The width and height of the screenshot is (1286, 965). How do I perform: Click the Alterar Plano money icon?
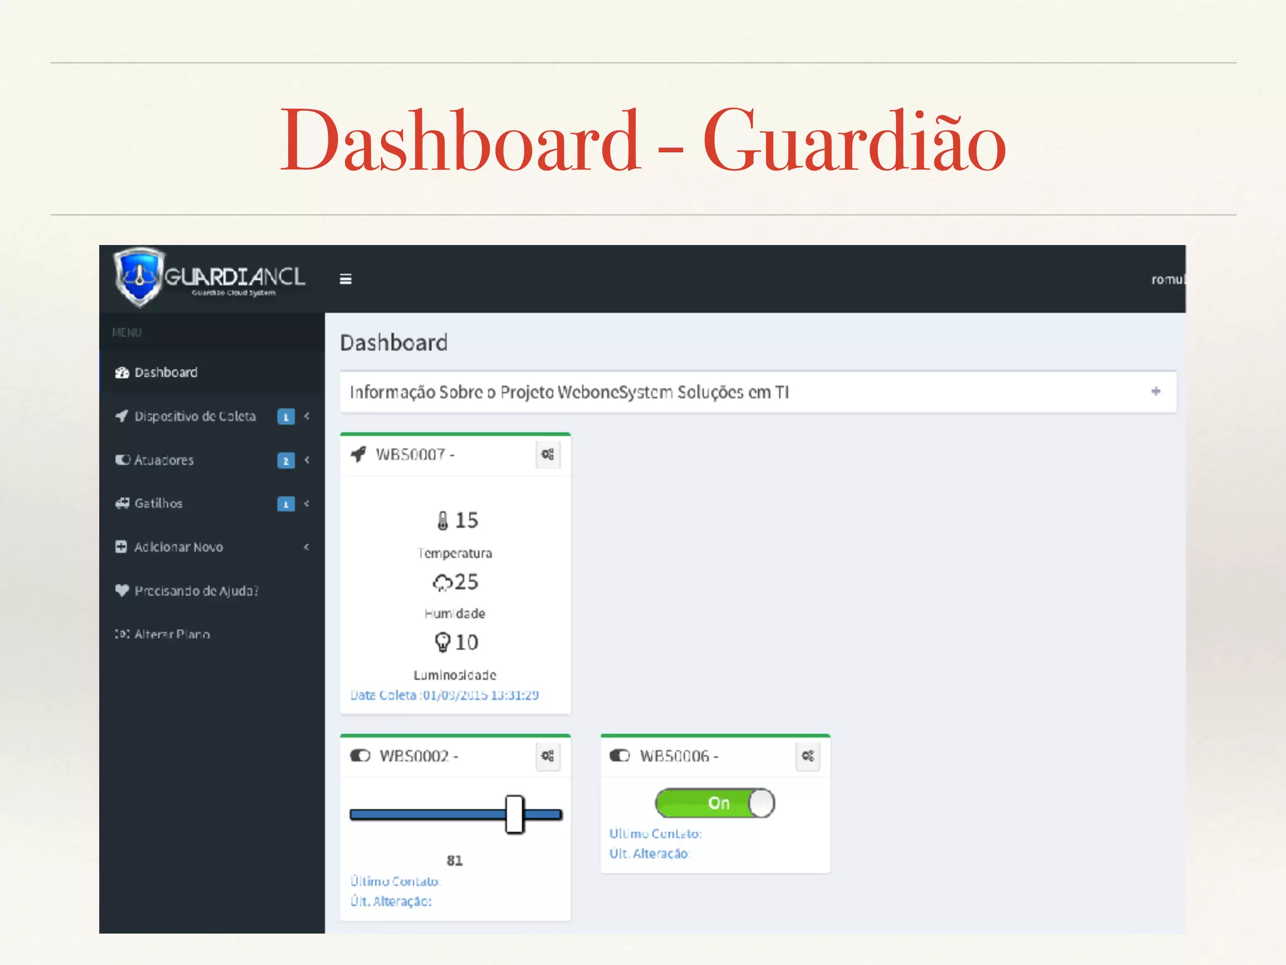coord(122,634)
